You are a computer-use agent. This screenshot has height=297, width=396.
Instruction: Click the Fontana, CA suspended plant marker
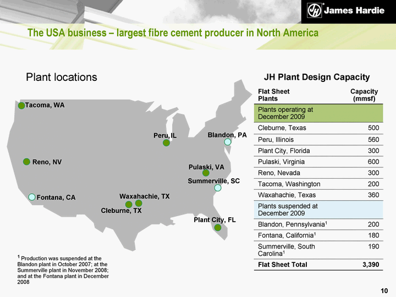(x=32, y=197)
